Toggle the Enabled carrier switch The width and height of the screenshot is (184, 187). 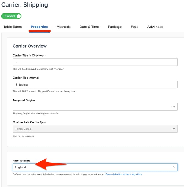(x=11, y=16)
